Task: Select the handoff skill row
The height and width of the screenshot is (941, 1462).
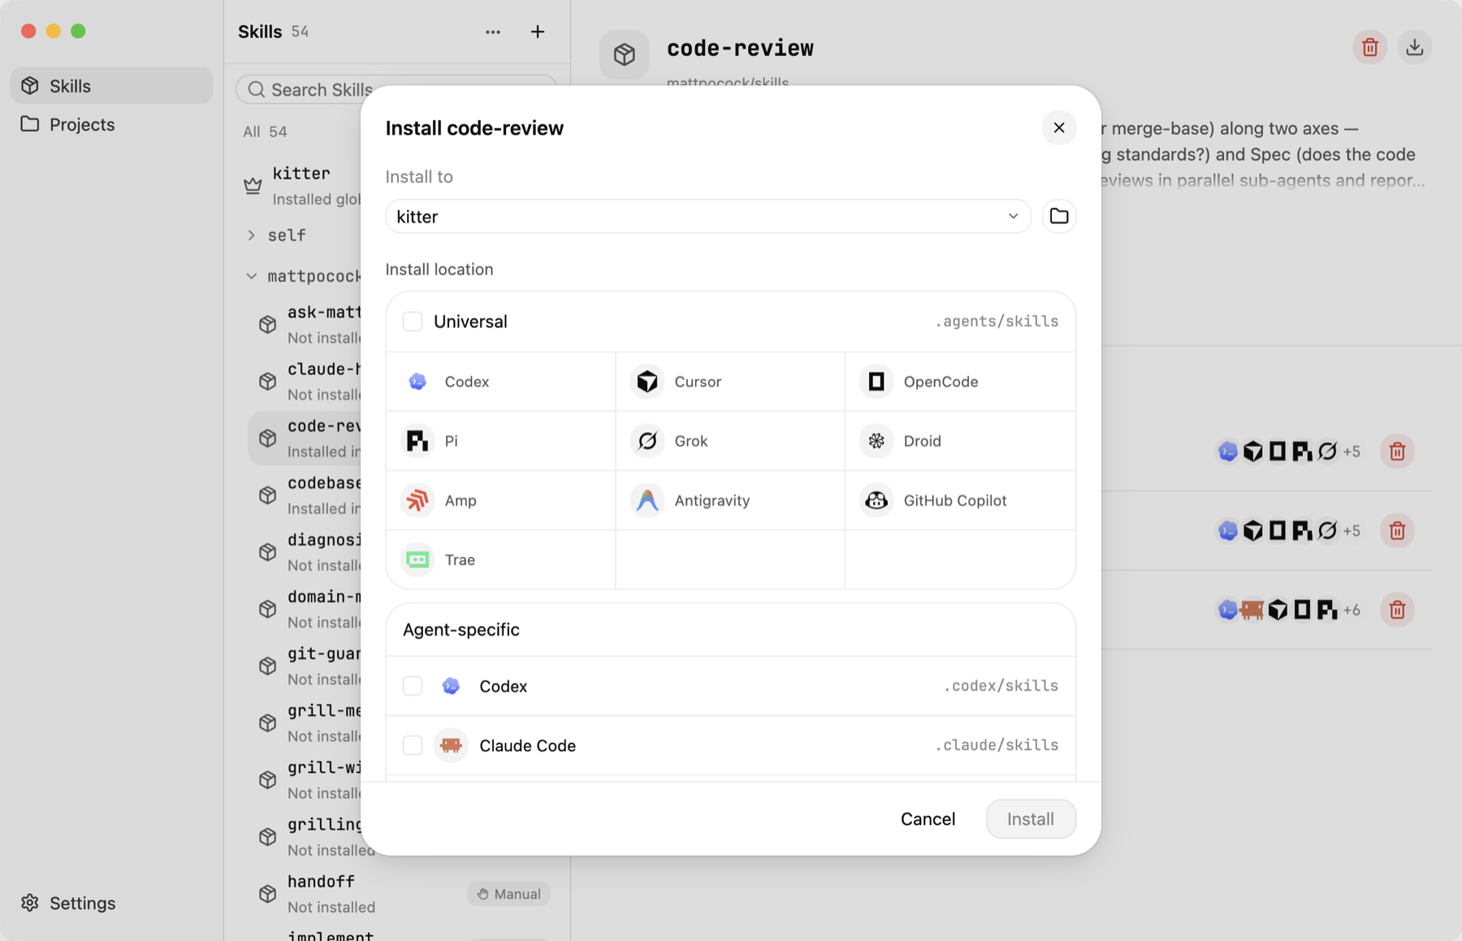Action: [401, 893]
